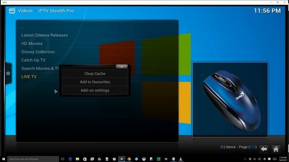Click the IPTV Stealth Pro title
Image resolution: width=289 pixels, height=162 pixels.
56,11
